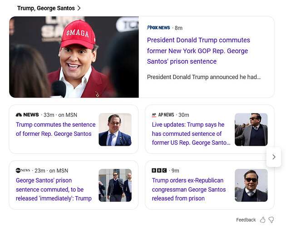The width and height of the screenshot is (286, 227).
Task: Click the thumbs up feedback icon
Action: tap(262, 220)
